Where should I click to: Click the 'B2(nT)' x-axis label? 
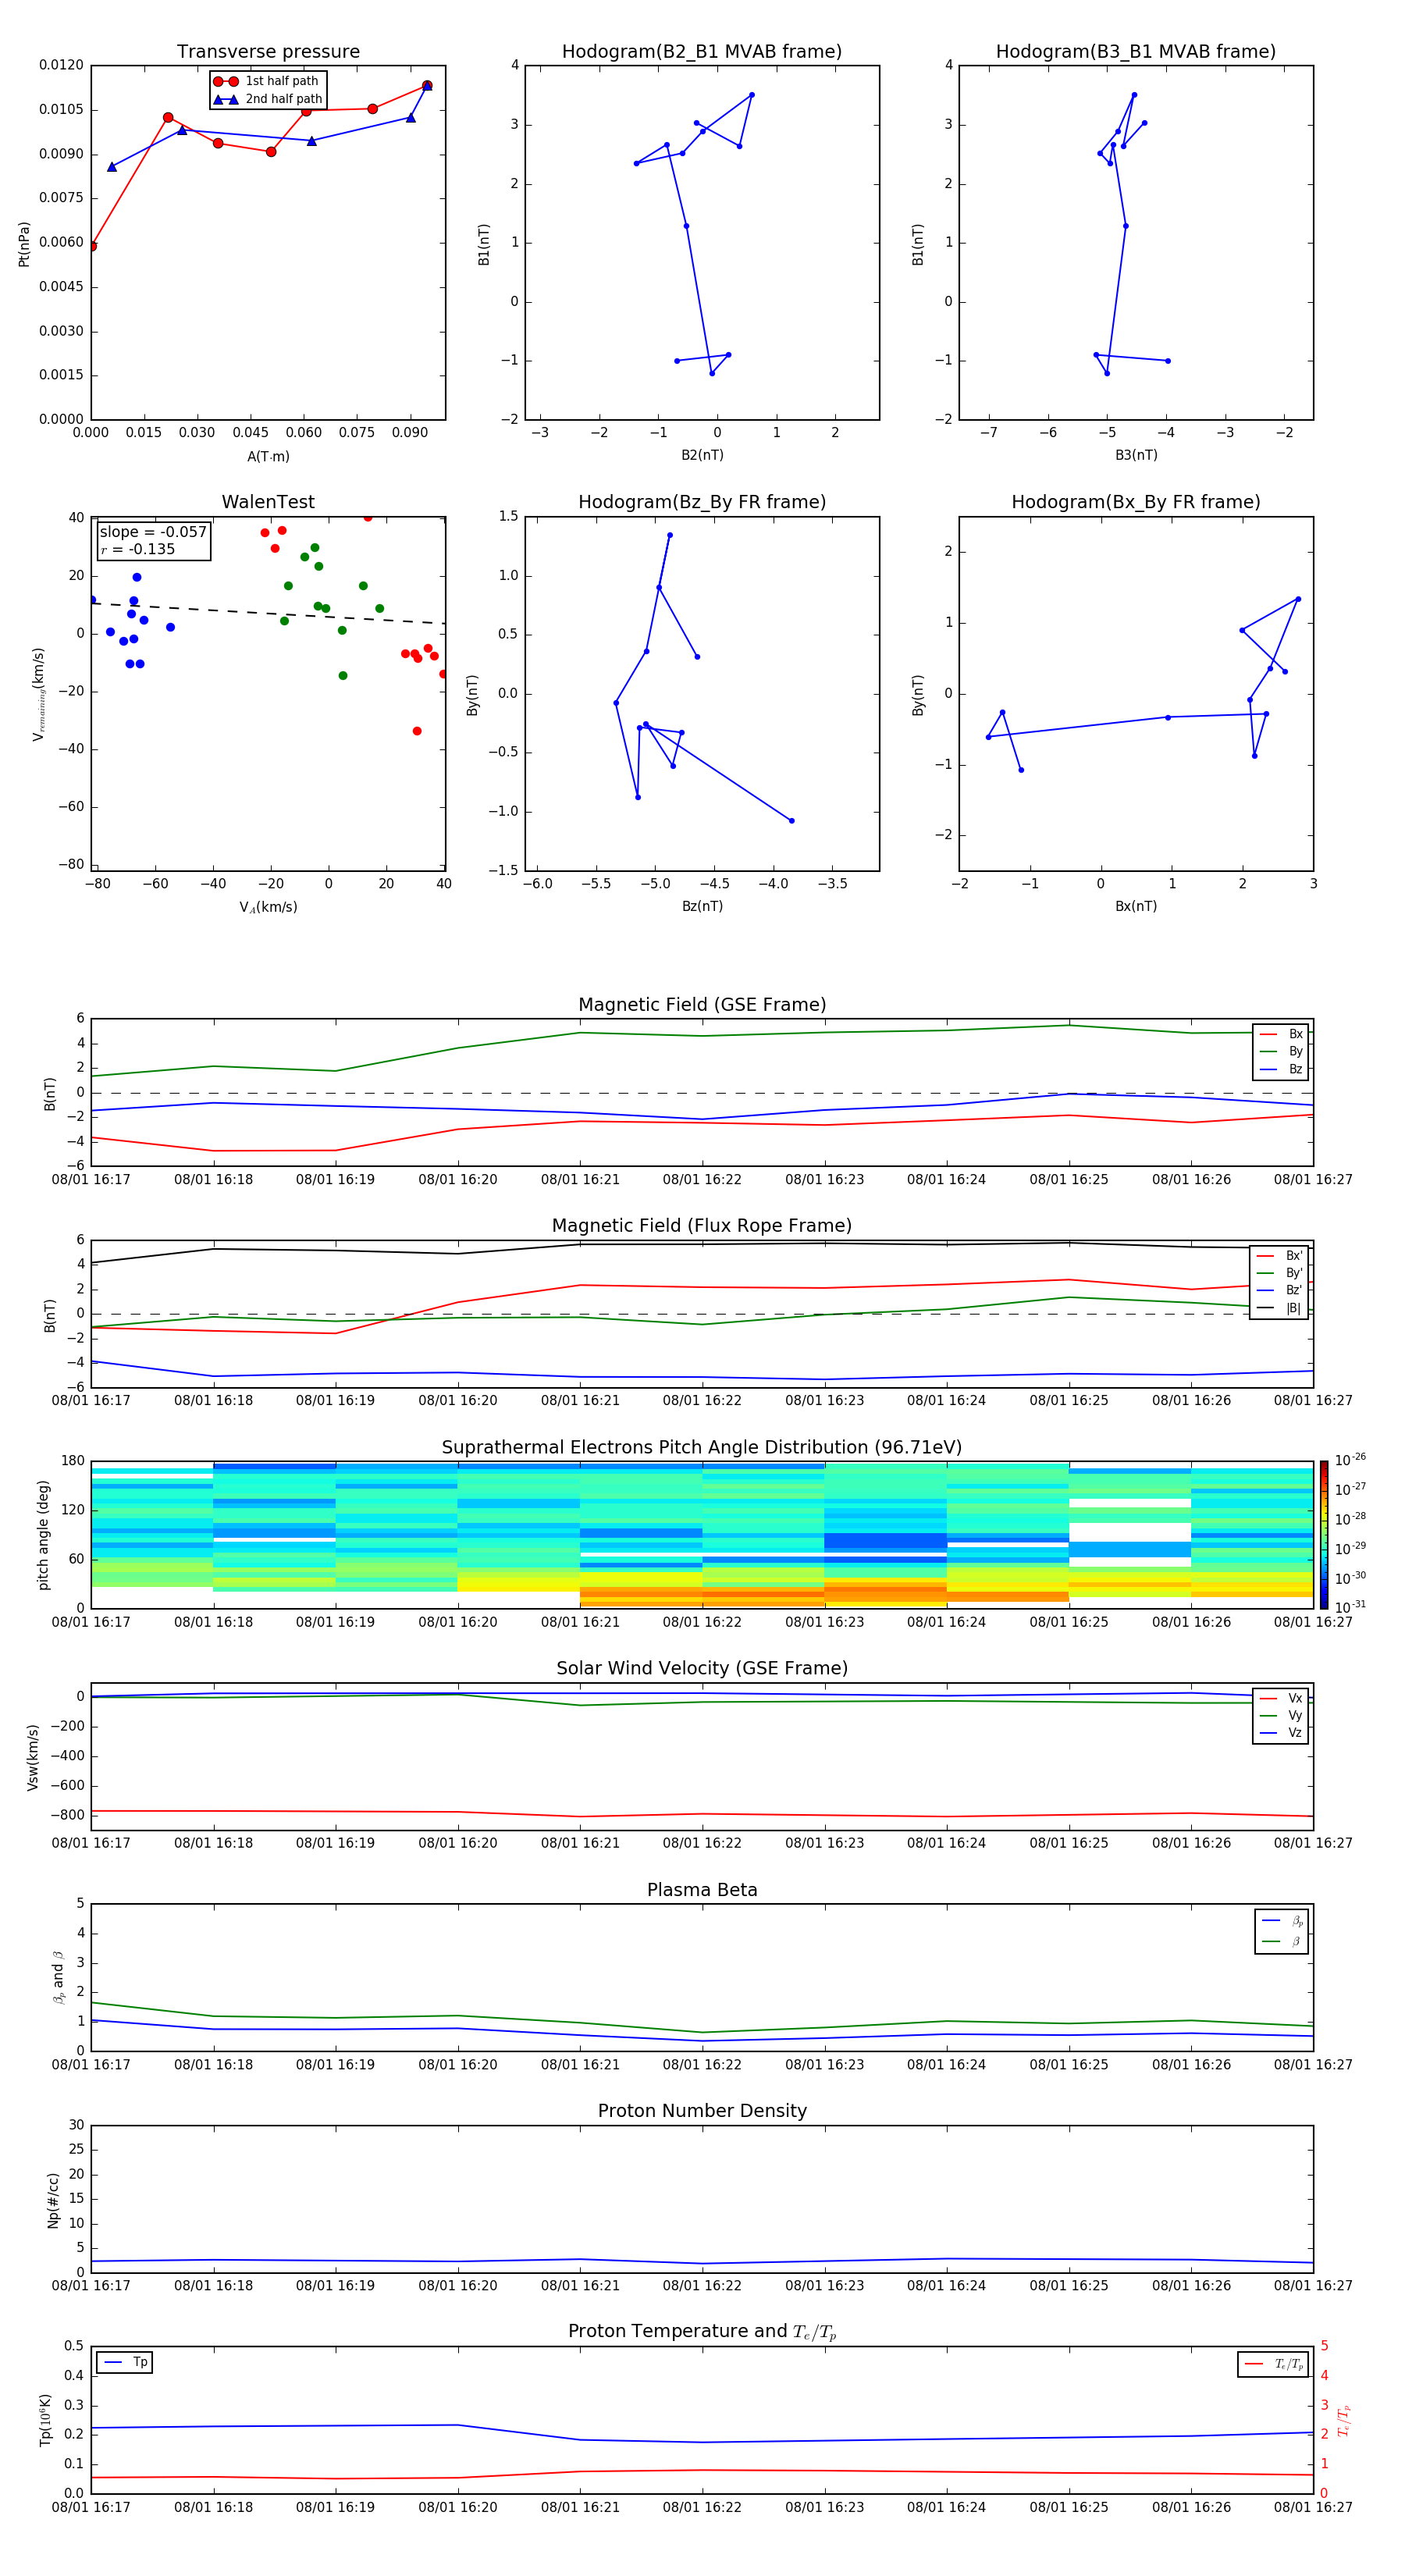point(702,455)
